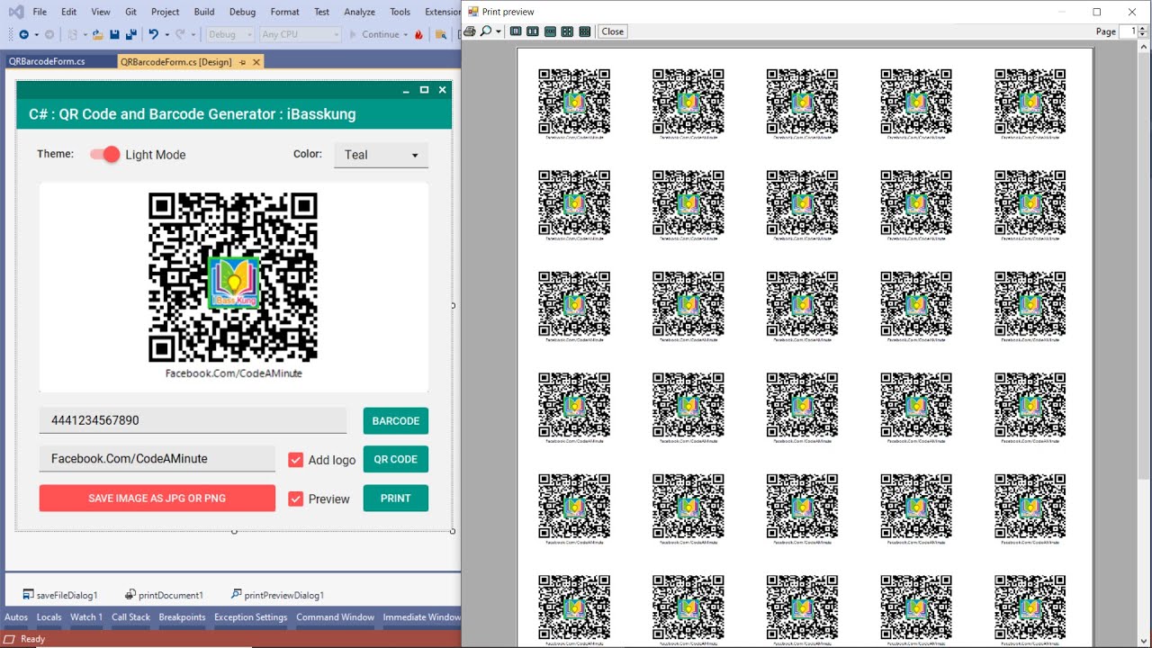Screen dimensions: 1152x648
Task: Expand the Zoom dropdown arrow in Print preview
Action: 499,31
